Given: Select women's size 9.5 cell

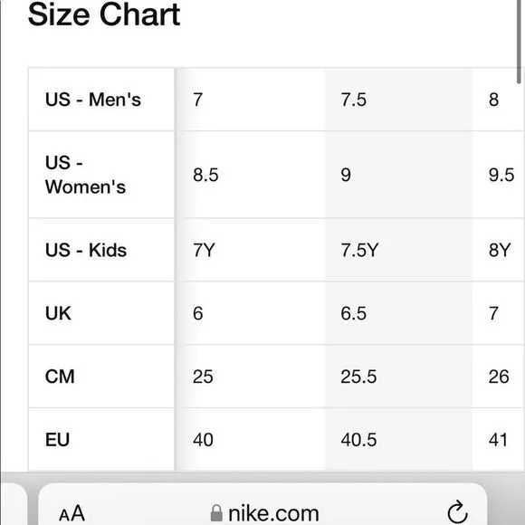Looking at the screenshot, I should [499, 175].
